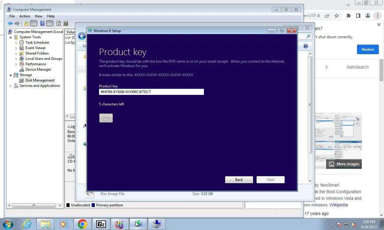Expand the Task Scheduler node
This screenshot has width=384, height=230.
point(16,43)
